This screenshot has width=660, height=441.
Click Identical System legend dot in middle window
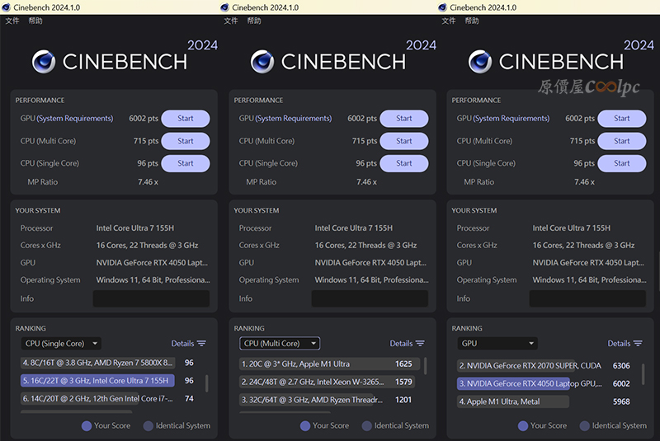367,426
